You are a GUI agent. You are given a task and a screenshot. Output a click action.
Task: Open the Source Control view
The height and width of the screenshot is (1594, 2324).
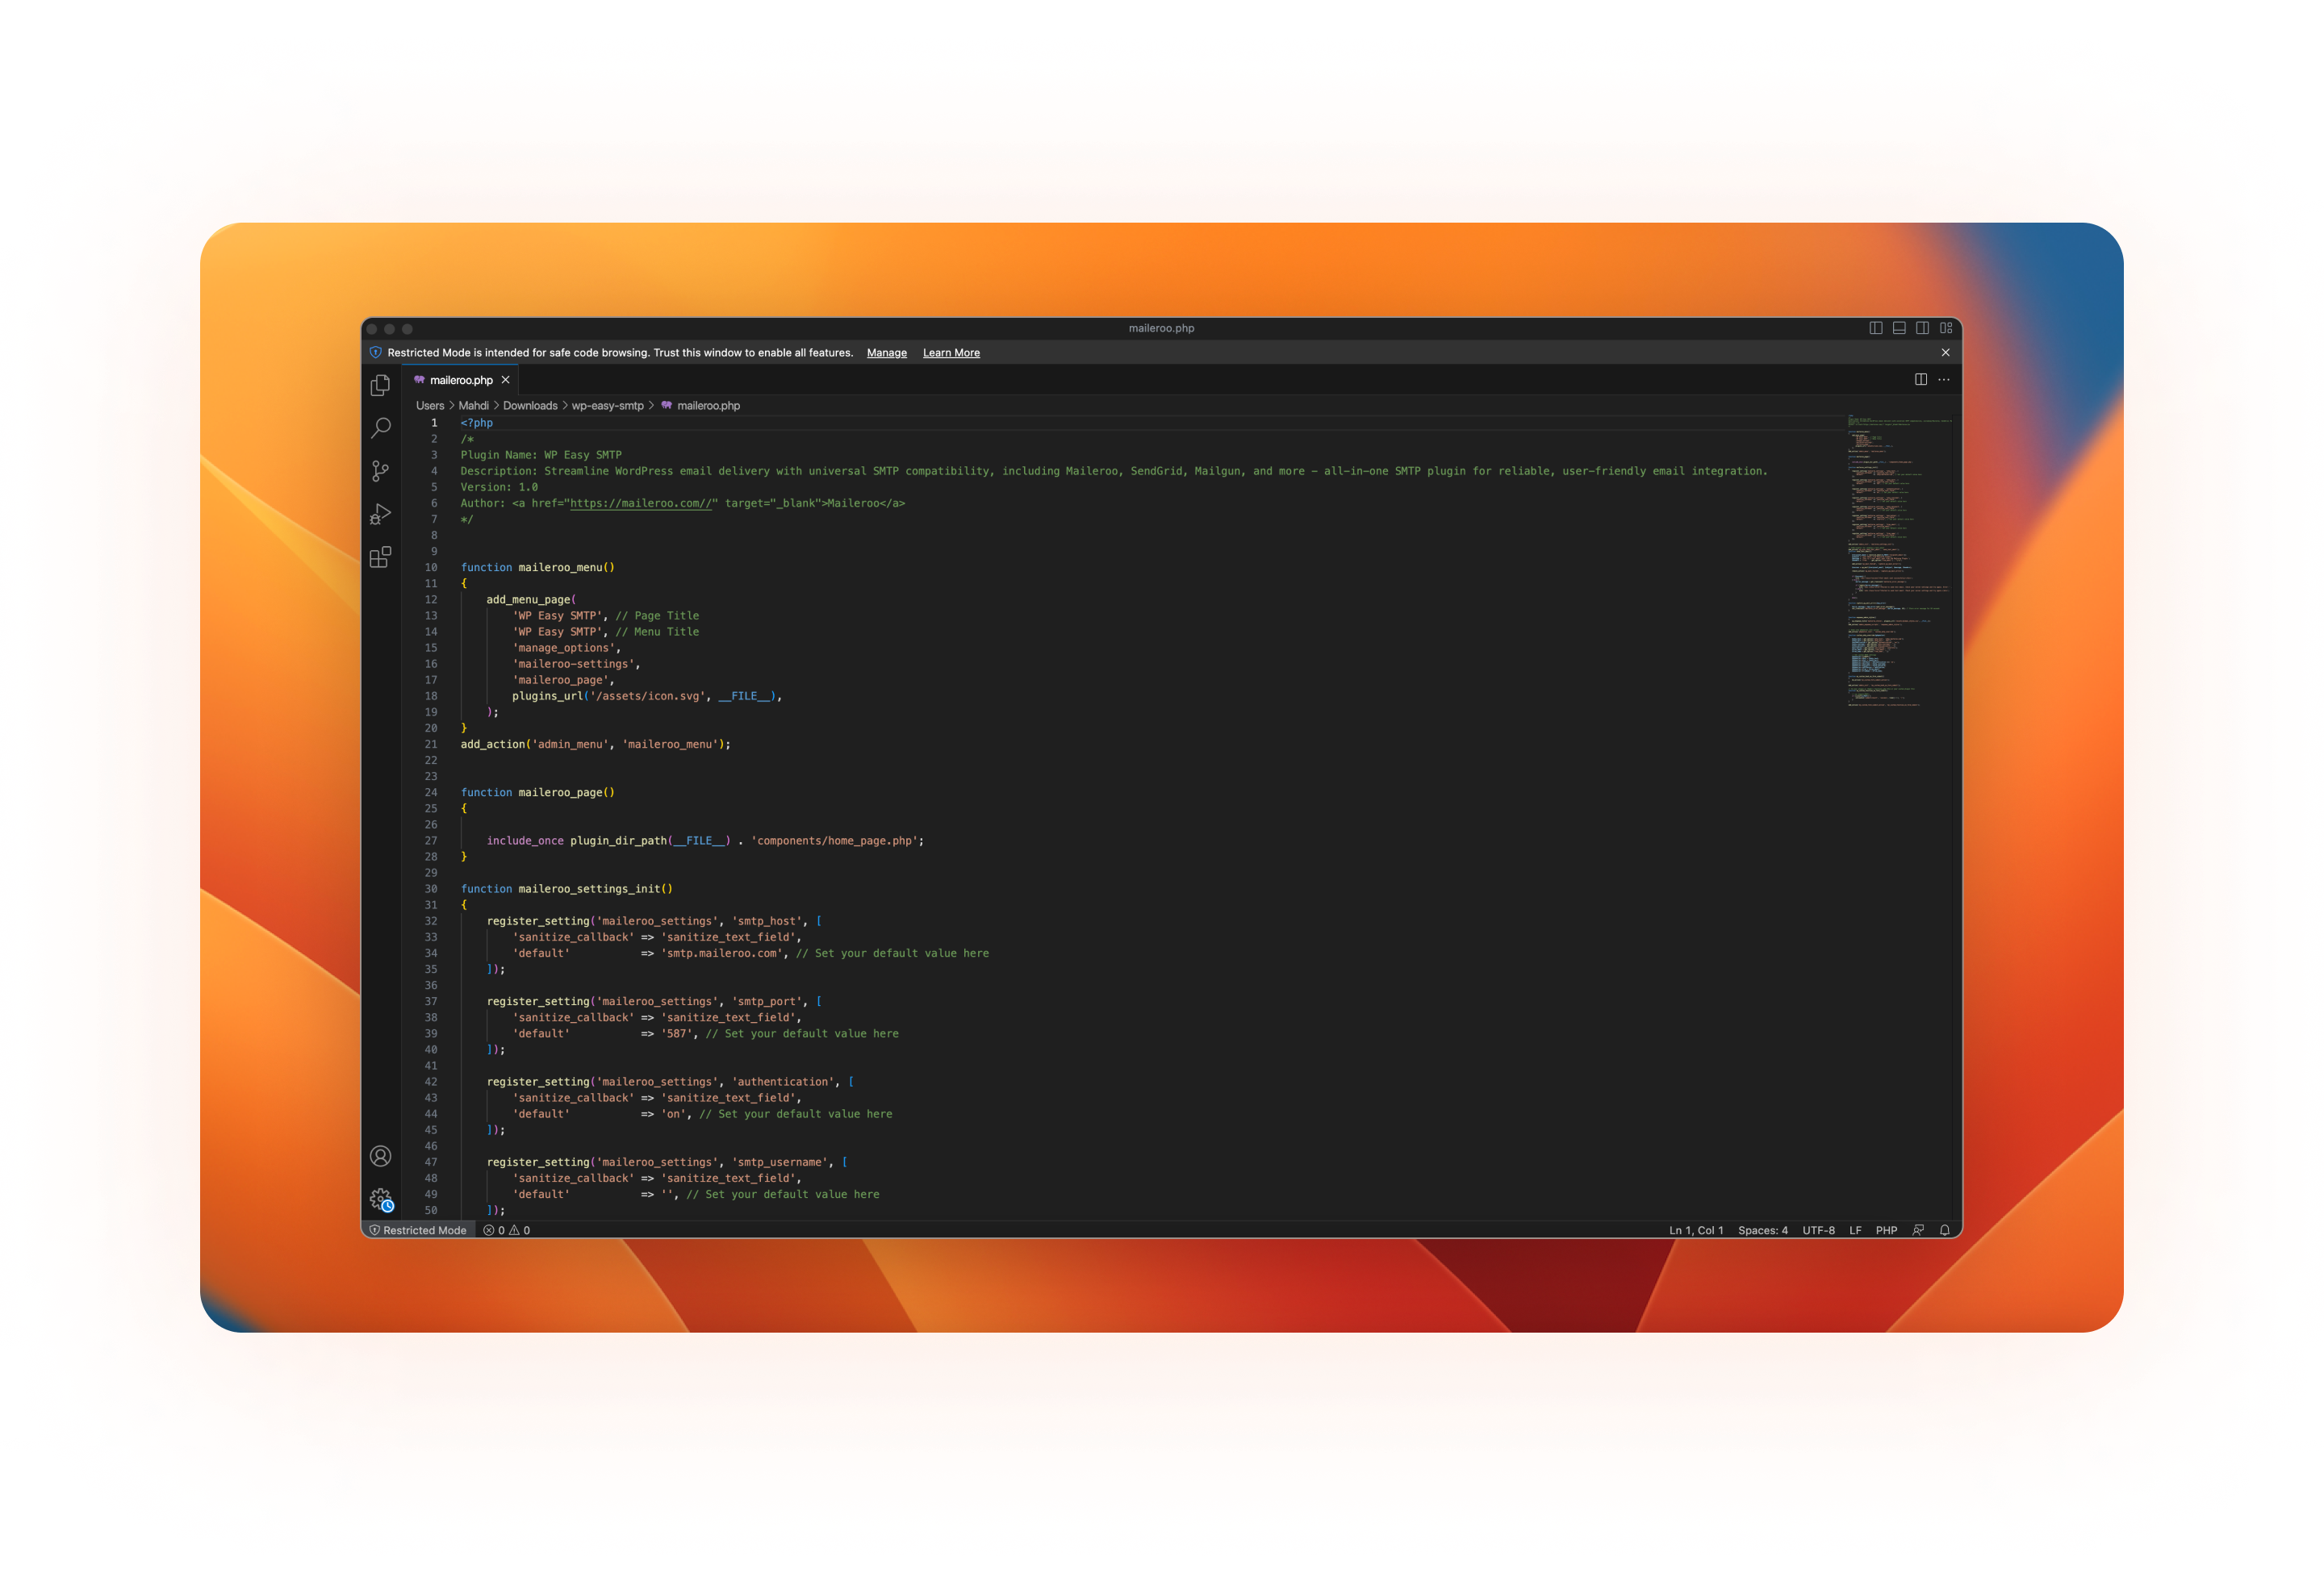click(x=380, y=471)
